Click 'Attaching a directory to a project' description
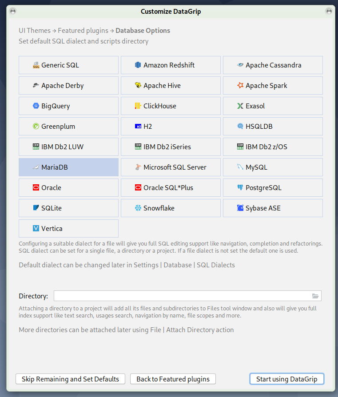 coord(167,312)
